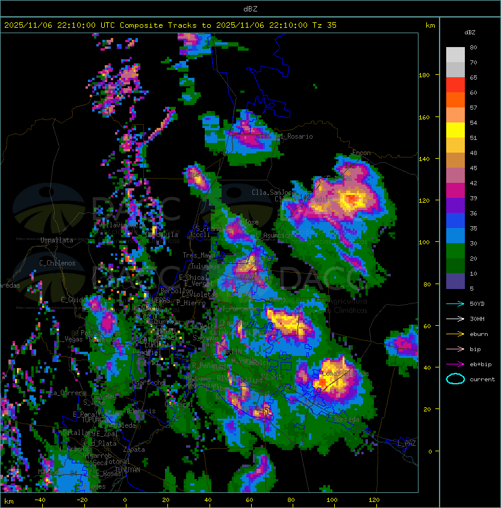Click the 'Anchoris' map label

[x=141, y=411]
